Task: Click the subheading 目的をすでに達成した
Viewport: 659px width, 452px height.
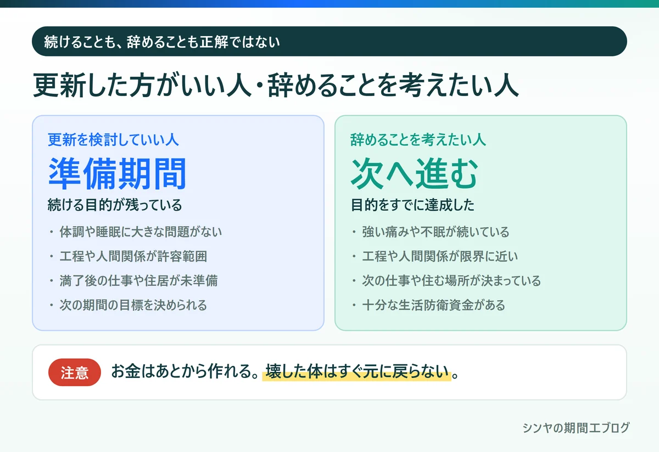Action: 412,206
